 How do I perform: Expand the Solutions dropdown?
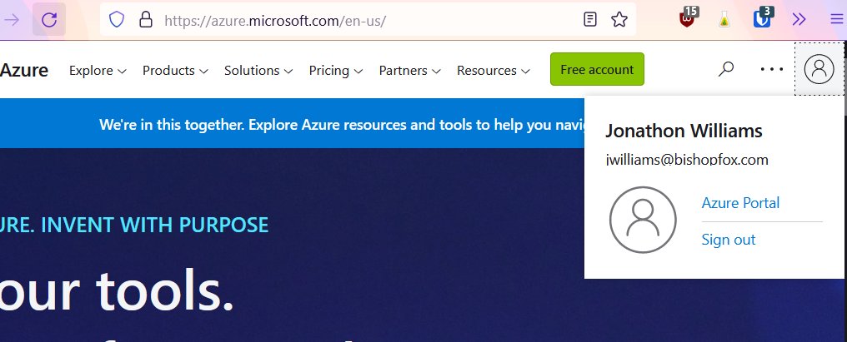258,70
